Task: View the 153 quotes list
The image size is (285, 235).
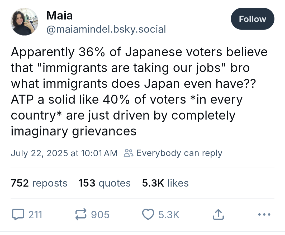Action: pos(104,183)
